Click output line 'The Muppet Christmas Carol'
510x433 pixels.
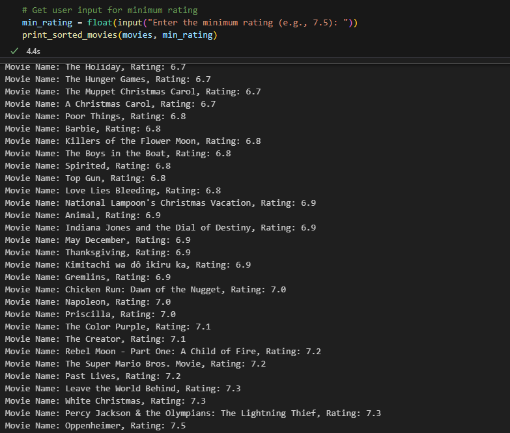tap(133, 92)
